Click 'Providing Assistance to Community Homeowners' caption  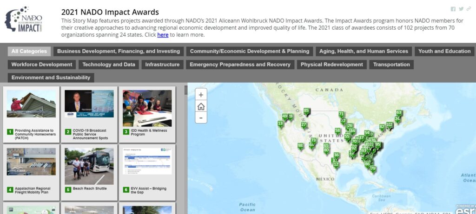coord(35,134)
